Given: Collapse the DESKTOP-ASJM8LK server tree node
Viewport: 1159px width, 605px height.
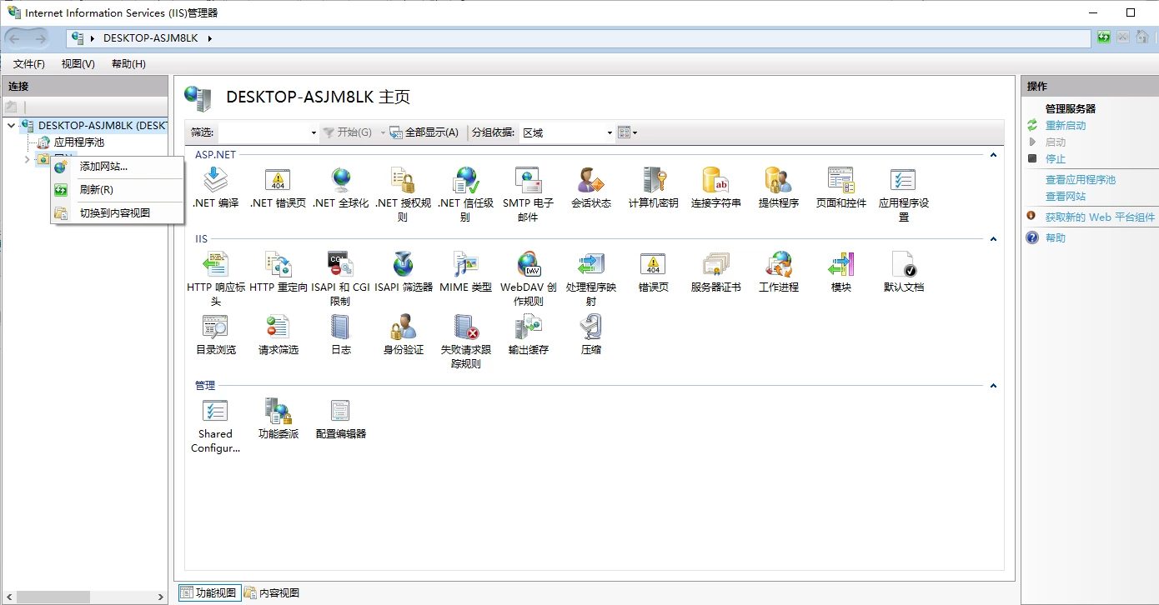Looking at the screenshot, I should pyautogui.click(x=11, y=126).
